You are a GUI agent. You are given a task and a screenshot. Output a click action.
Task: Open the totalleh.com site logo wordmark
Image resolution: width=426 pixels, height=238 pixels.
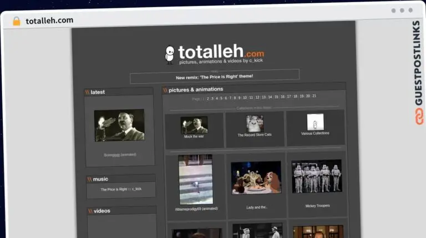coord(221,52)
